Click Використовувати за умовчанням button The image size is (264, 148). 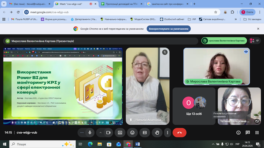point(169,29)
